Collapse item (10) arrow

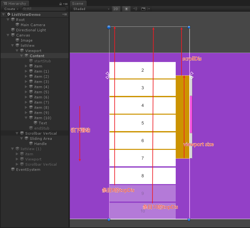point(26,118)
